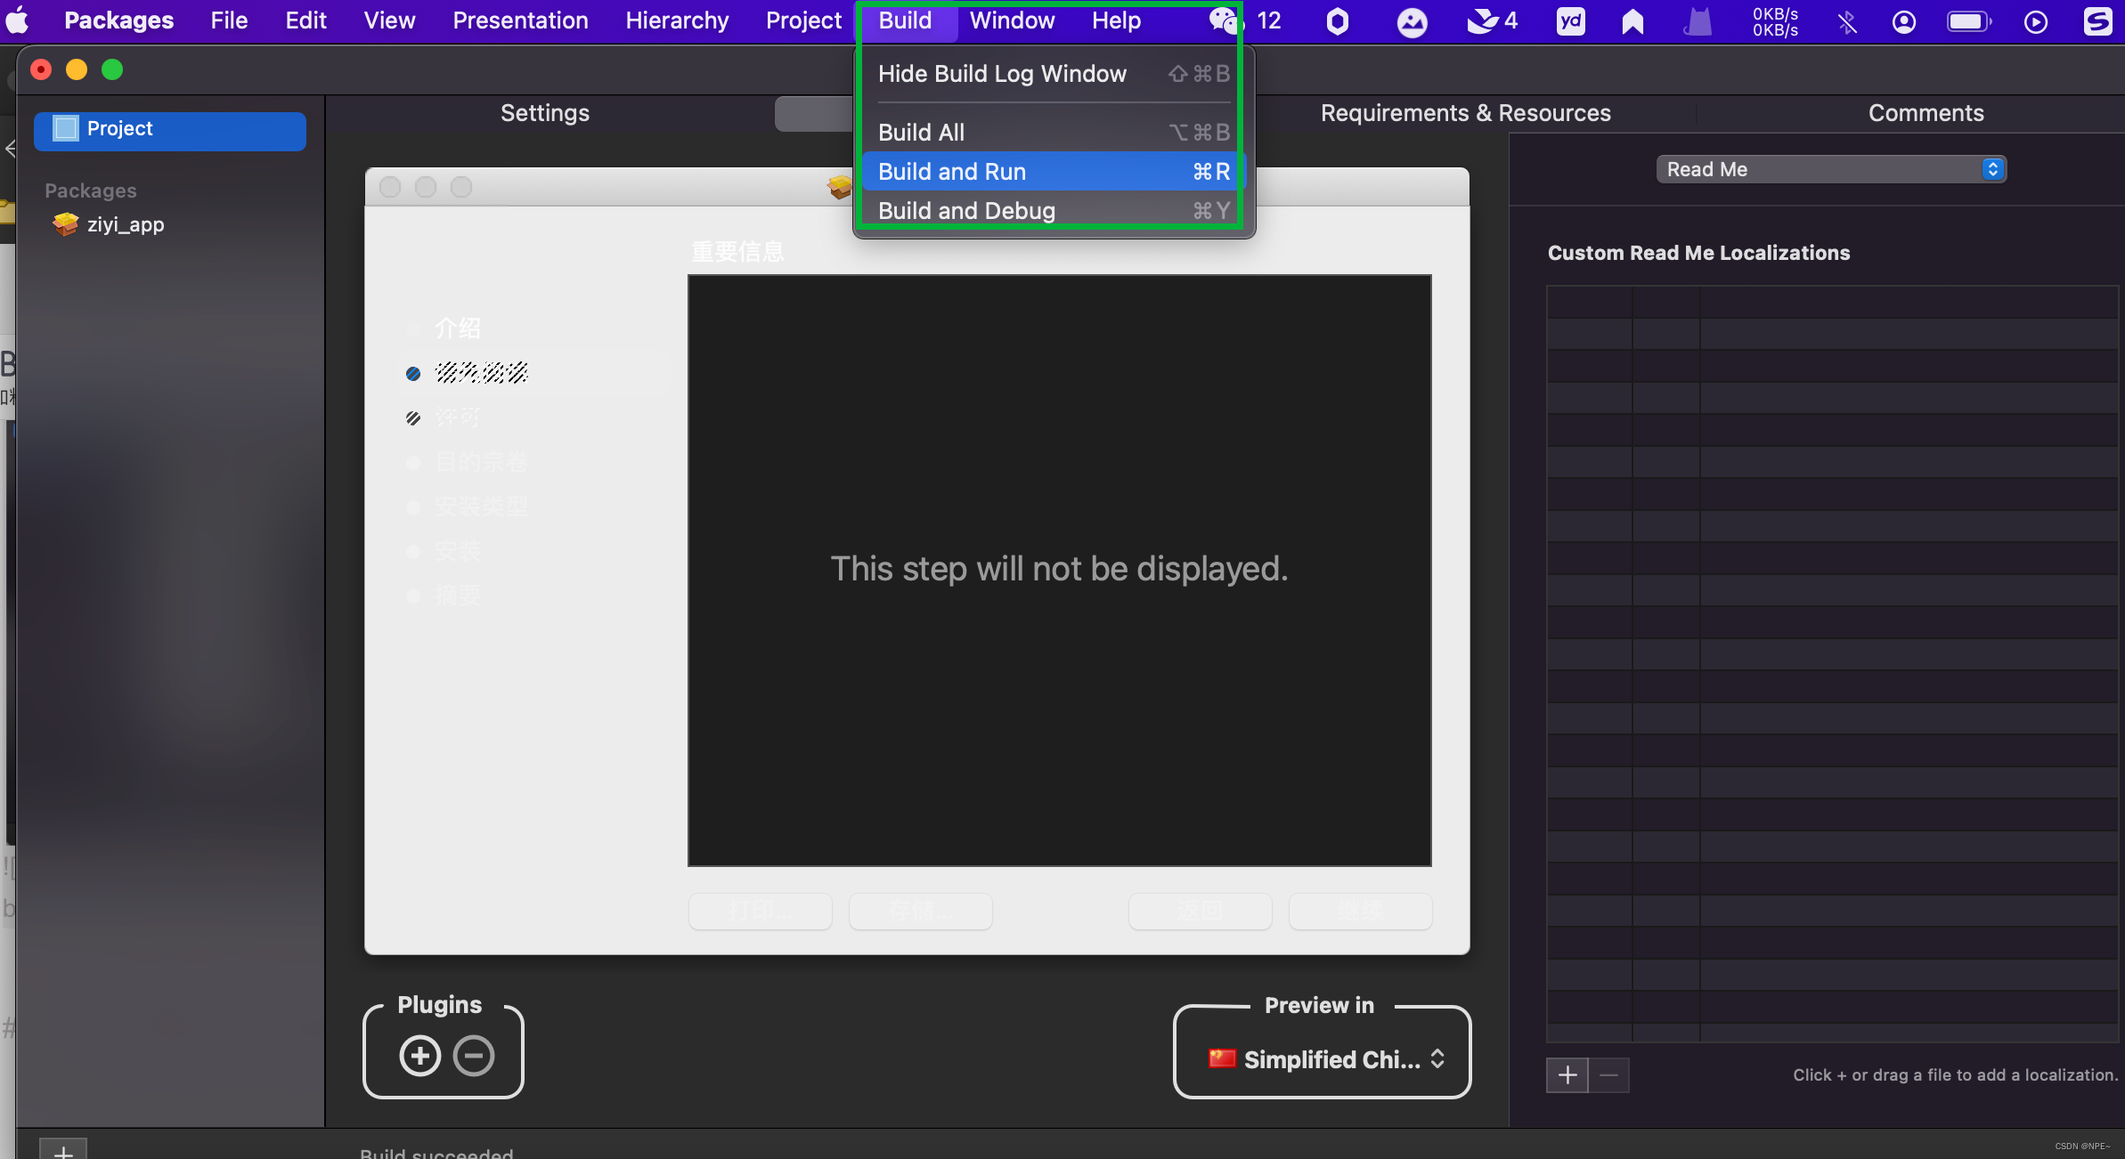This screenshot has height=1159, width=2125.
Task: Click the ziyi_app package icon in sidebar
Action: [x=66, y=224]
